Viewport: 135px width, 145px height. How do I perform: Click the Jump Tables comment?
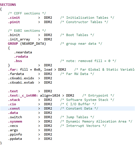tap(77, 117)
